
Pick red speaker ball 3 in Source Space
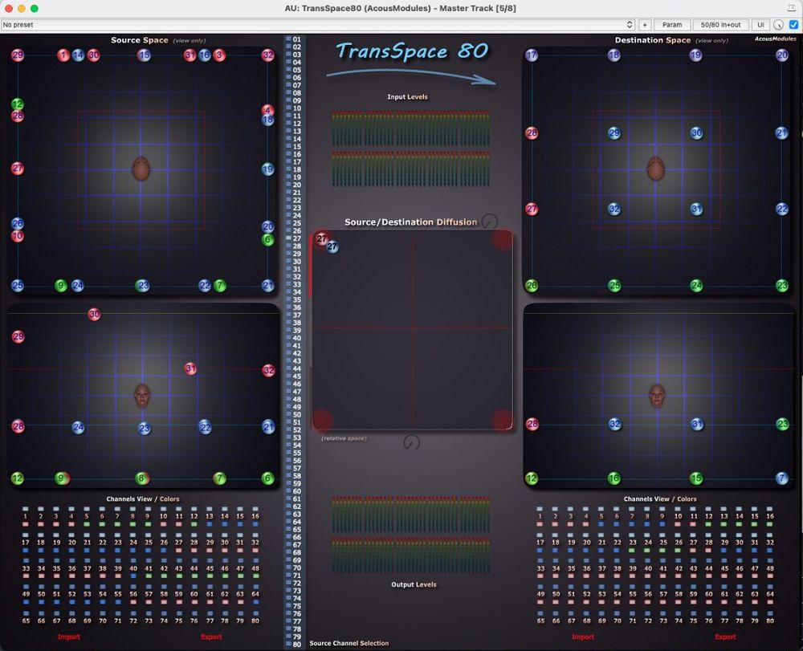[219, 55]
